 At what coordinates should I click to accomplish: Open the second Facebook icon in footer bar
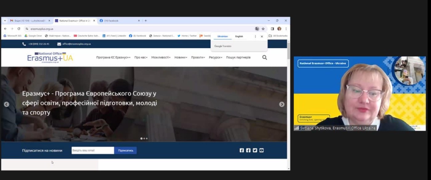point(248,150)
